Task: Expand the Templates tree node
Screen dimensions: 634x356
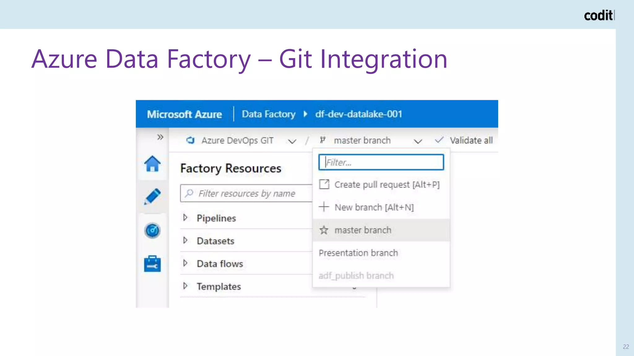Action: (185, 286)
